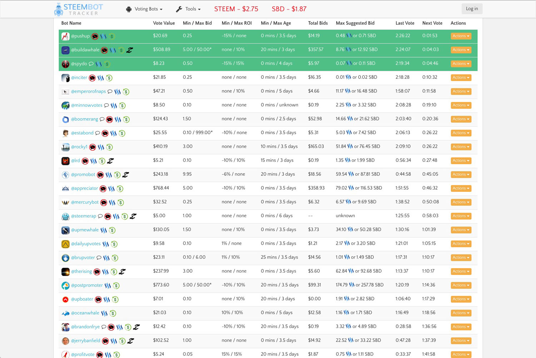Click the @spydo avatar thumbnail
Screen dimensions: 536x358
point(65,64)
